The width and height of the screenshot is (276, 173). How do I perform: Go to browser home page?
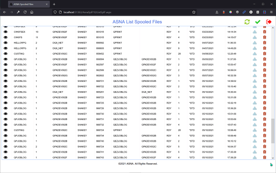point(31,12)
